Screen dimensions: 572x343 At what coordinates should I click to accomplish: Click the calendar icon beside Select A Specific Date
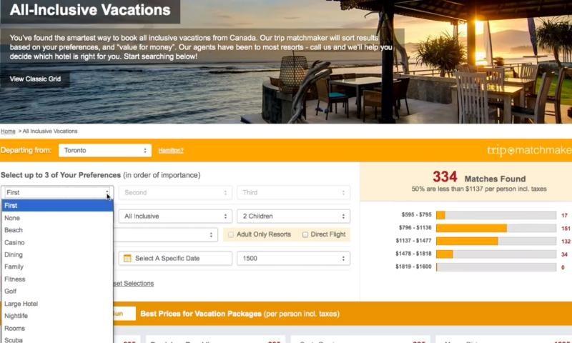[x=127, y=259]
